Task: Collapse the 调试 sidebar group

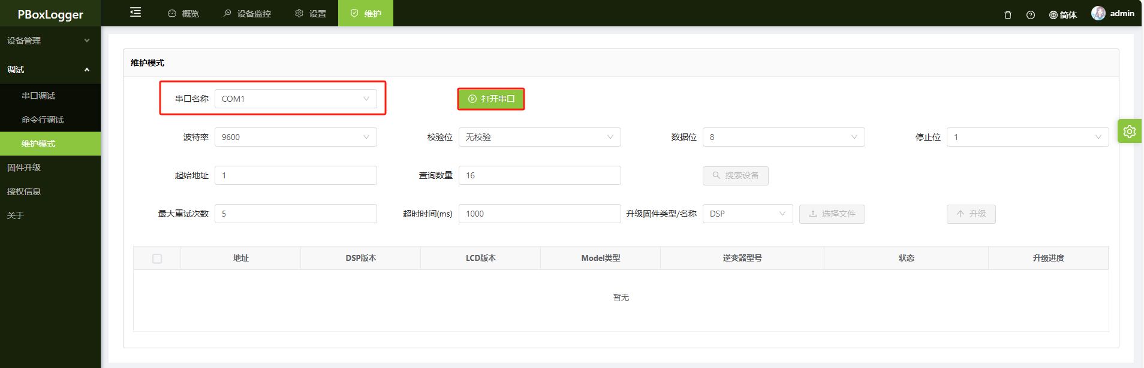Action: point(50,69)
